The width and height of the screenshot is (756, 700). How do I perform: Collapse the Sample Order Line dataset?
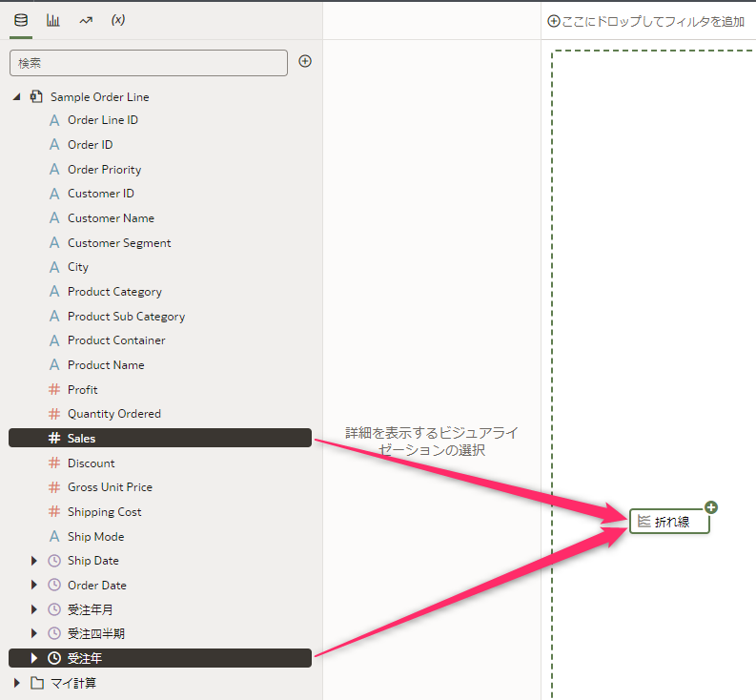[17, 97]
